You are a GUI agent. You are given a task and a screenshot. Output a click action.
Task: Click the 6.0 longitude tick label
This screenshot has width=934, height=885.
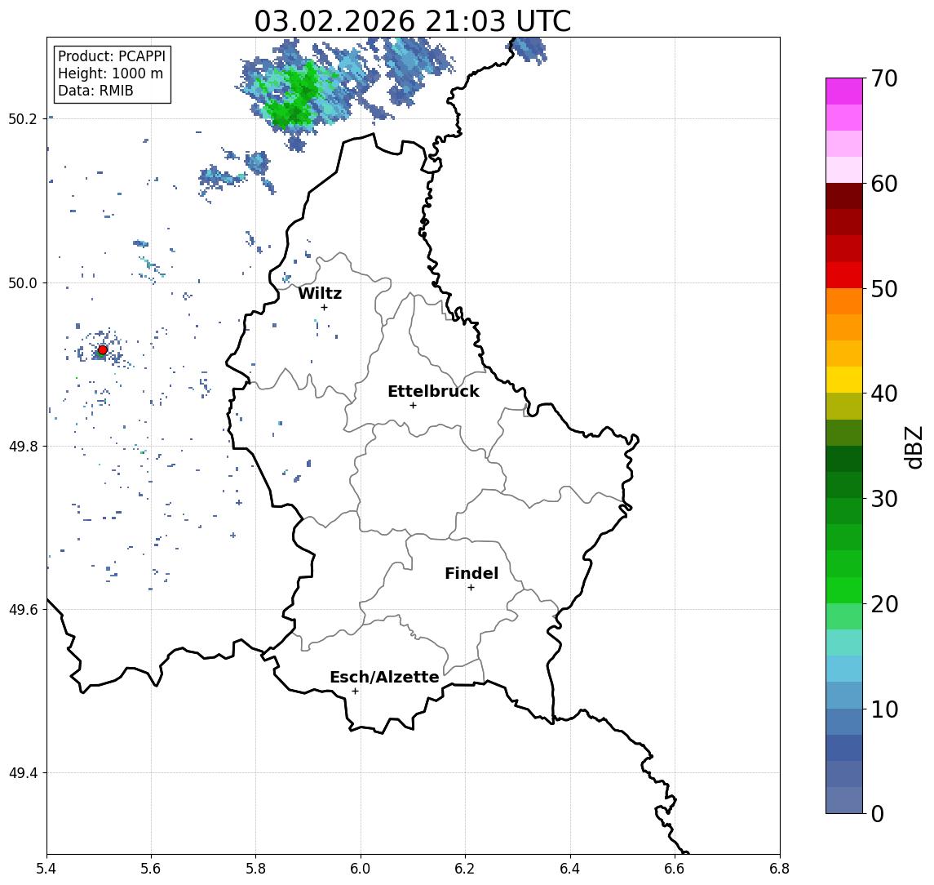[x=361, y=869]
